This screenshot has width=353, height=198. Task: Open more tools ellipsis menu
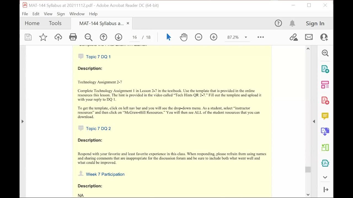261,37
